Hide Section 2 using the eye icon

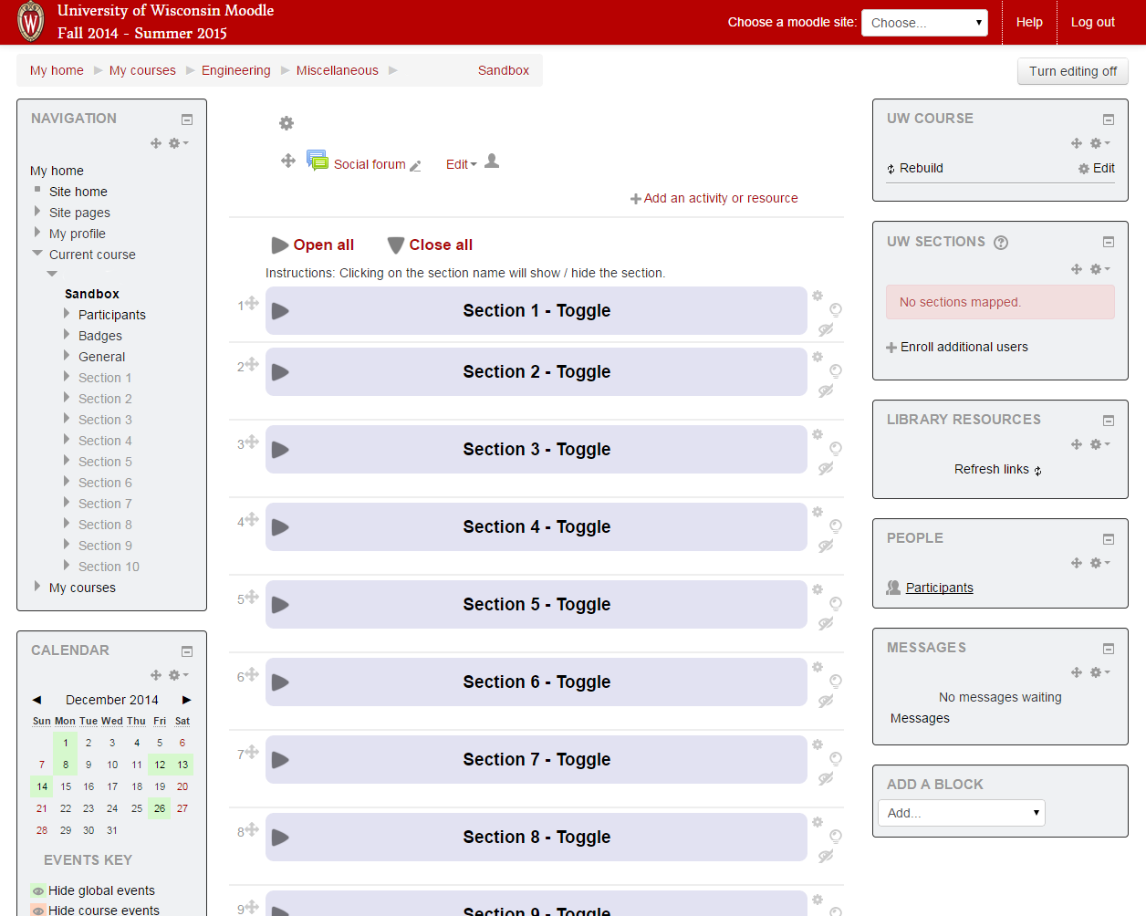pos(826,391)
